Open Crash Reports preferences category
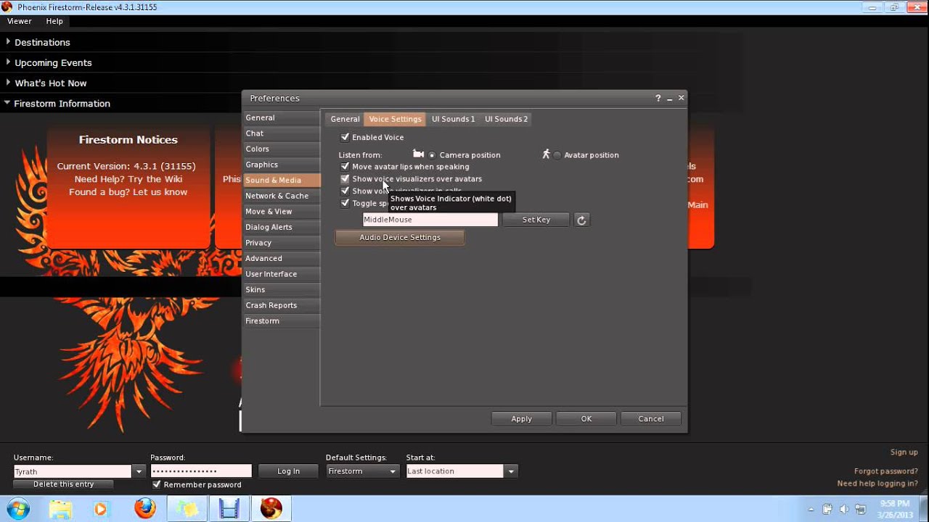This screenshot has width=929, height=522. click(281, 305)
